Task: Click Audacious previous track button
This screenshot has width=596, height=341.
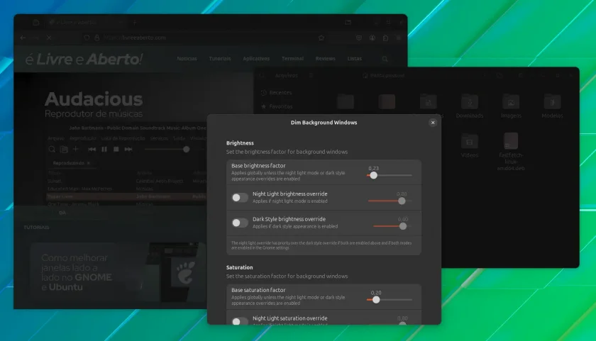Action: coord(92,150)
